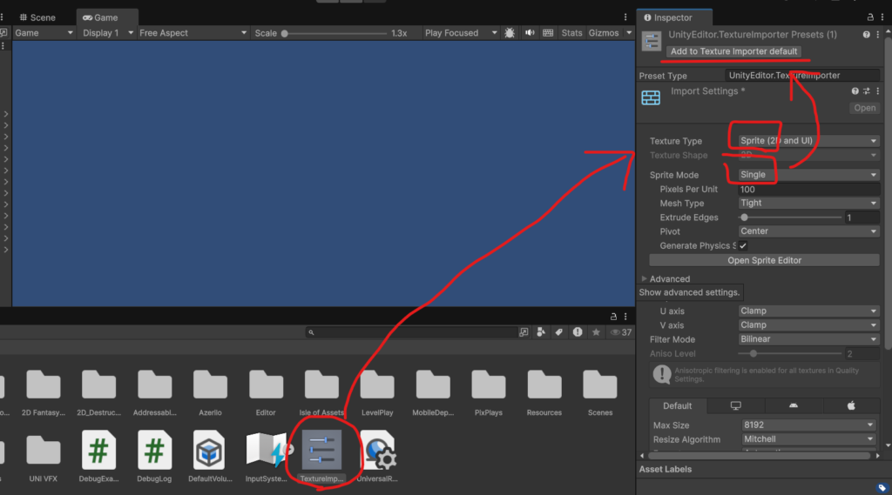
Task: Open the Android platform settings tab
Action: point(793,405)
